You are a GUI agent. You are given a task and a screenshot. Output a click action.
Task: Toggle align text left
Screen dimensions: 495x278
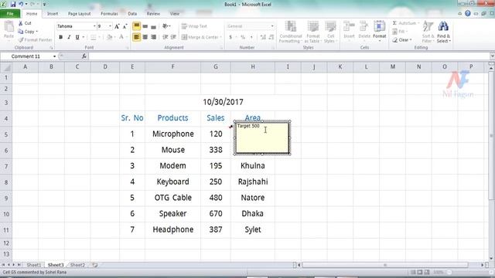pyautogui.click(x=136, y=37)
